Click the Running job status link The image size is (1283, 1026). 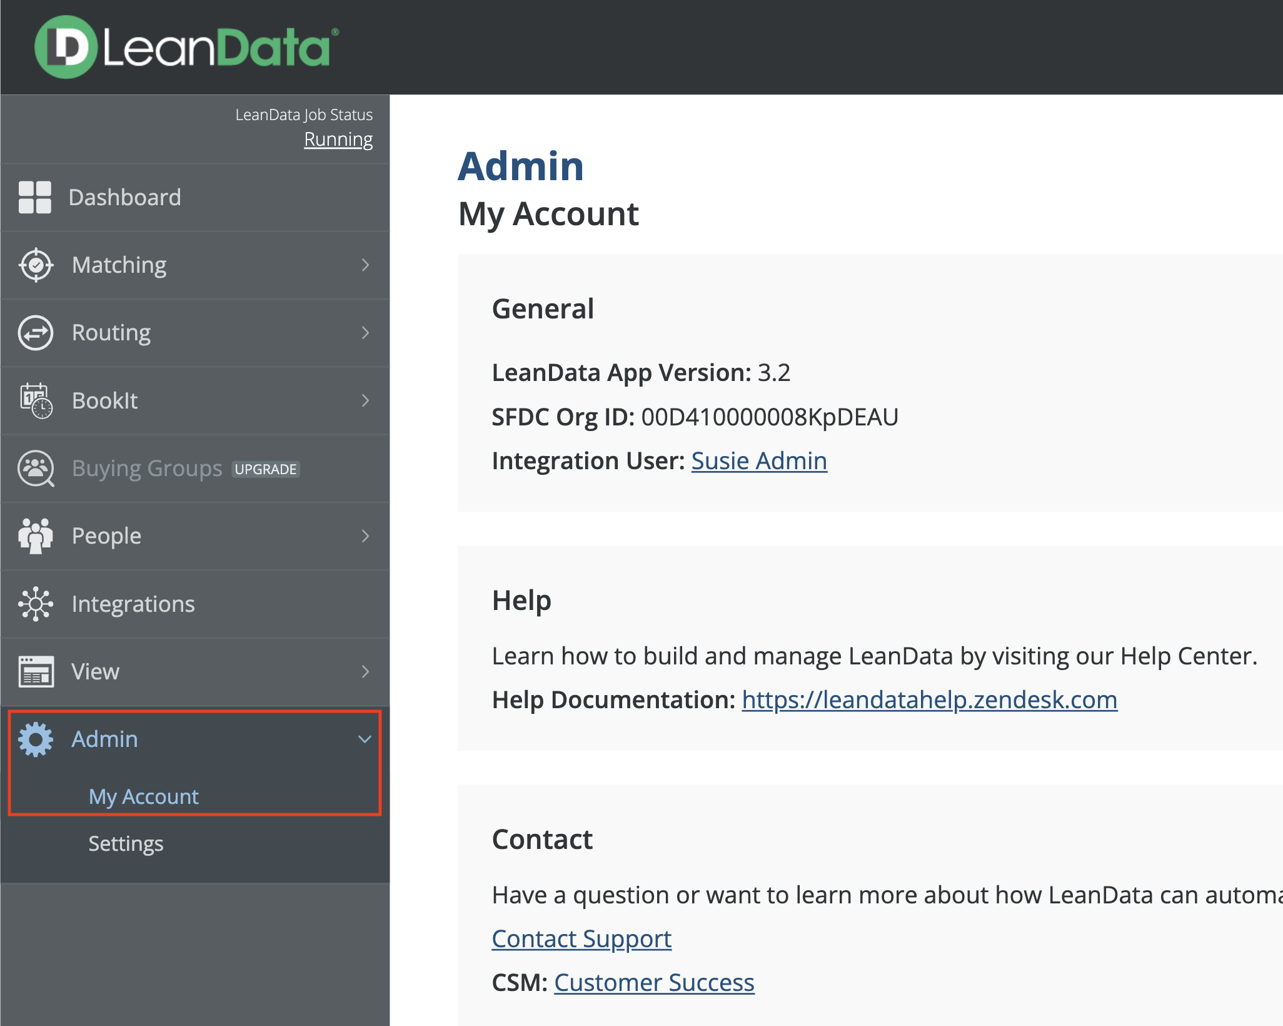[338, 139]
